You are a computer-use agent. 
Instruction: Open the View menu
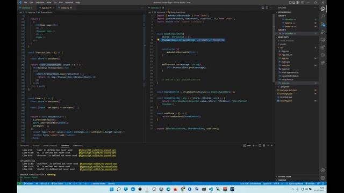tap(49, 2)
